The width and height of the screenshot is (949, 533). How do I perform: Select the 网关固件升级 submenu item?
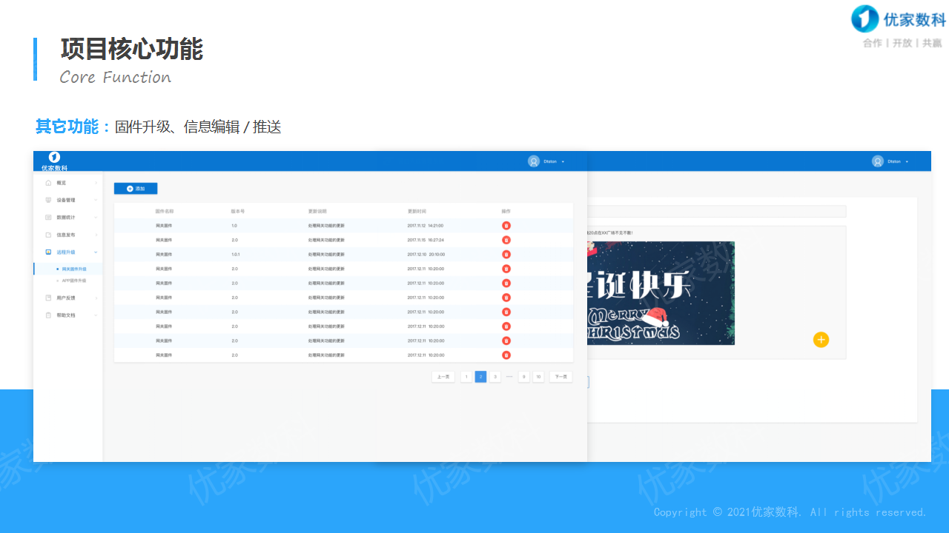[x=73, y=269]
